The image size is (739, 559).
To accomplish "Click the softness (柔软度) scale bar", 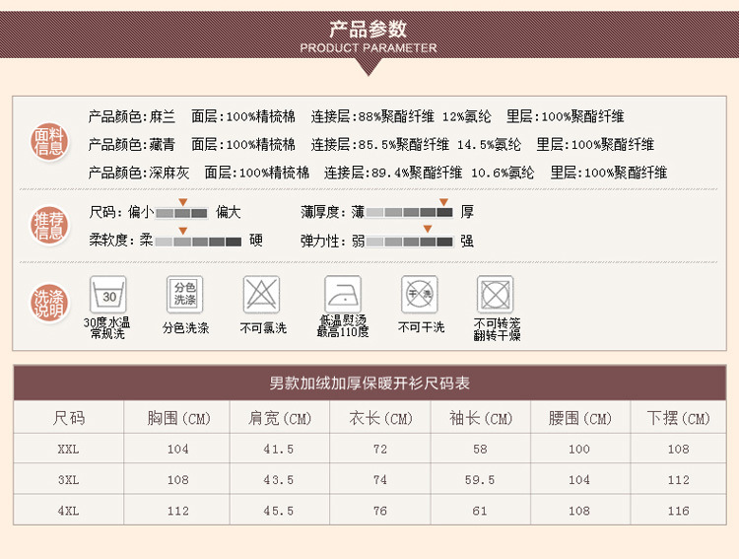I will coord(198,241).
